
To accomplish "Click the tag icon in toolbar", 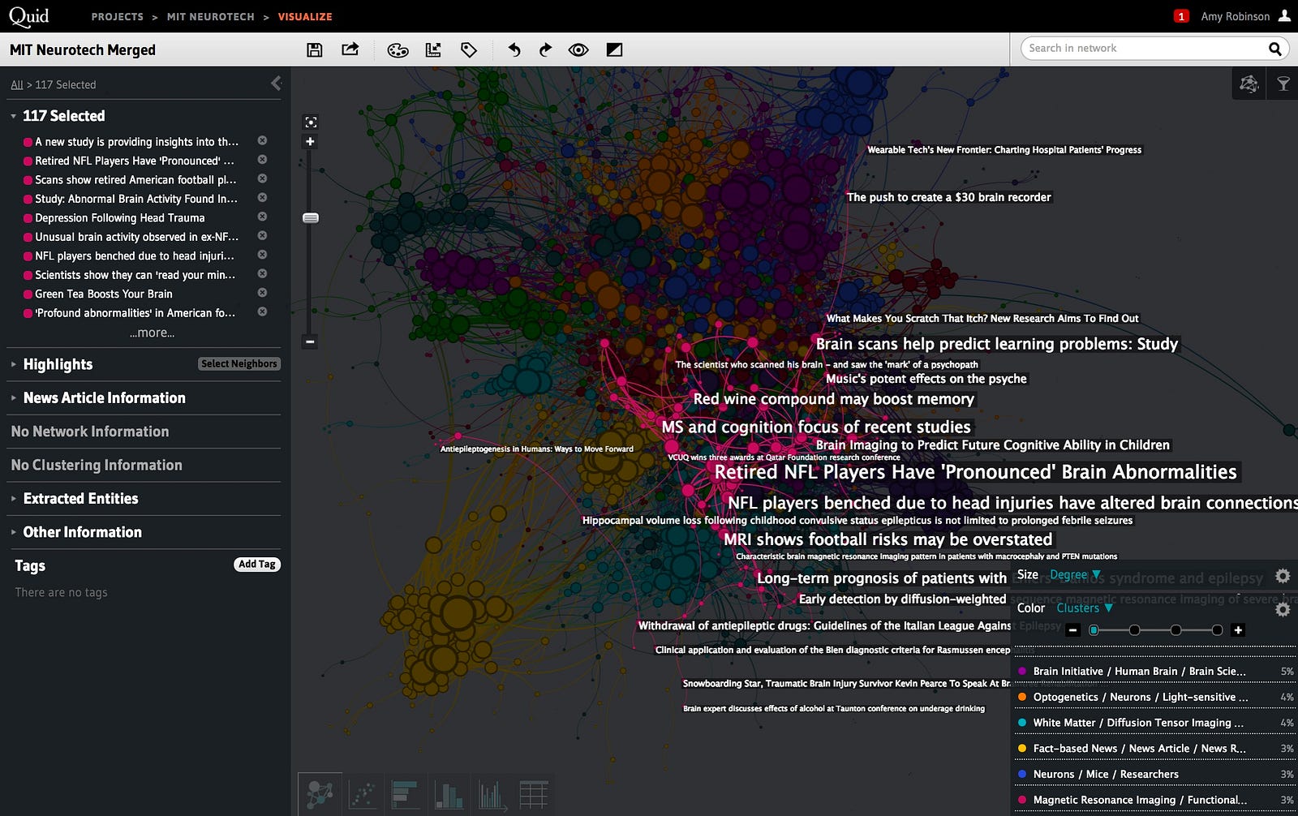I will coord(469,50).
